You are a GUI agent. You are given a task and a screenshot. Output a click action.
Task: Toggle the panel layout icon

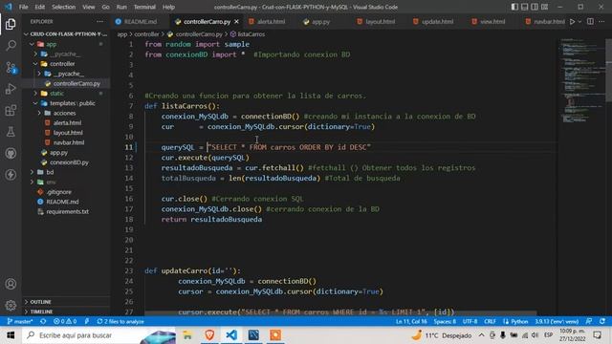coord(525,7)
